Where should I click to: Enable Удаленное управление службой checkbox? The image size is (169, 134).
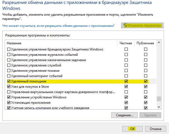(x=9, y=65)
